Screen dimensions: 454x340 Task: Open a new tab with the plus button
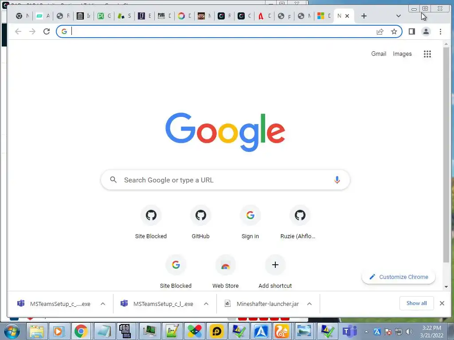click(364, 16)
